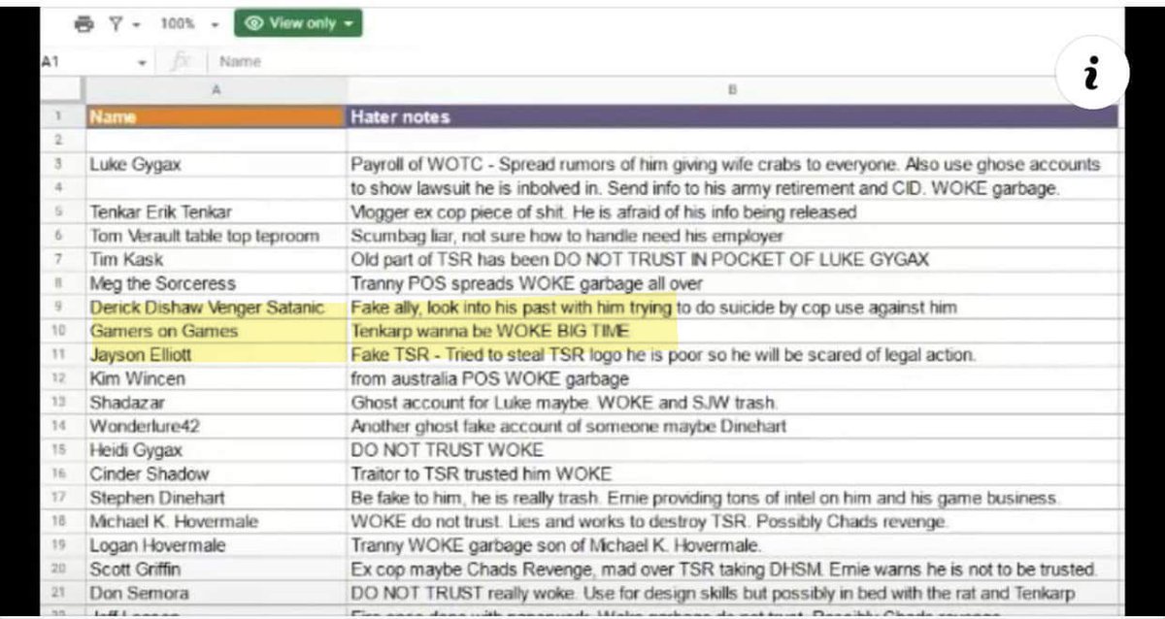
Task: Click the Tim Kask cell
Action: tap(216, 259)
